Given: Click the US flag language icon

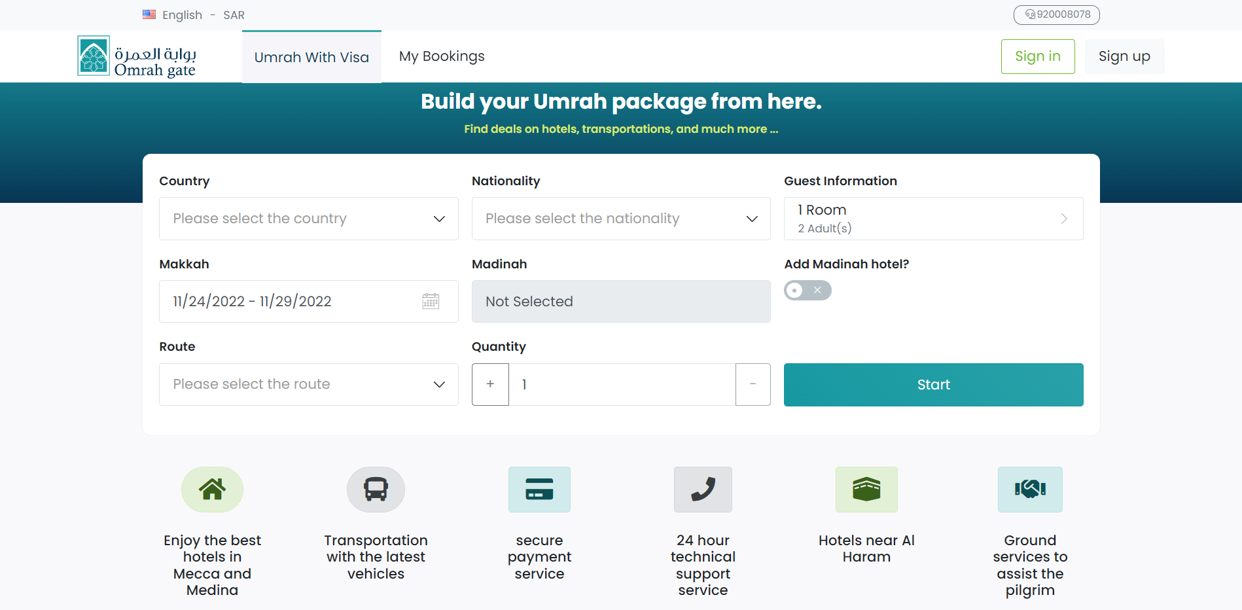Looking at the screenshot, I should 149,14.
